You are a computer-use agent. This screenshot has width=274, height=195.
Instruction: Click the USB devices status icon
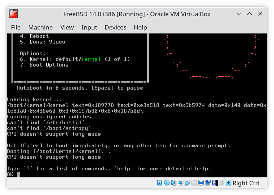(x=187, y=183)
